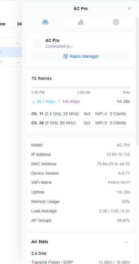Open Radio Manager link
Image resolution: width=139 pixels, height=264 pixels.
(81, 56)
